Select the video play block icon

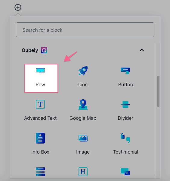pyautogui.click(x=125, y=172)
